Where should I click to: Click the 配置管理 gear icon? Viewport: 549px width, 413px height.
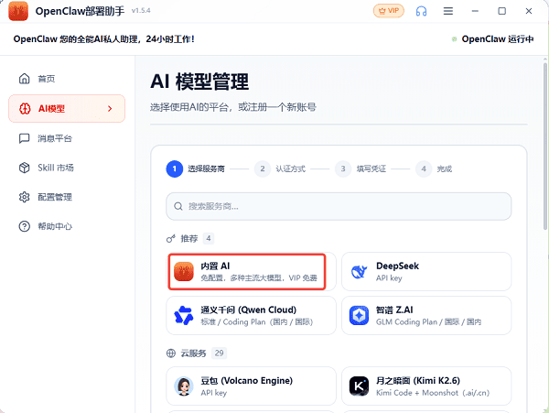click(24, 197)
